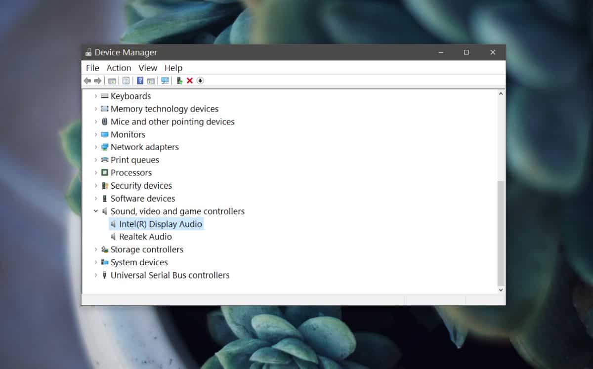Expand the Security devices node
This screenshot has height=369, width=593.
(96, 186)
